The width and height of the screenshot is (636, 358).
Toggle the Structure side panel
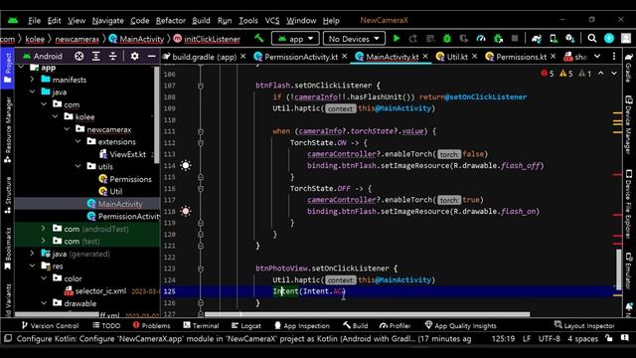(x=7, y=195)
